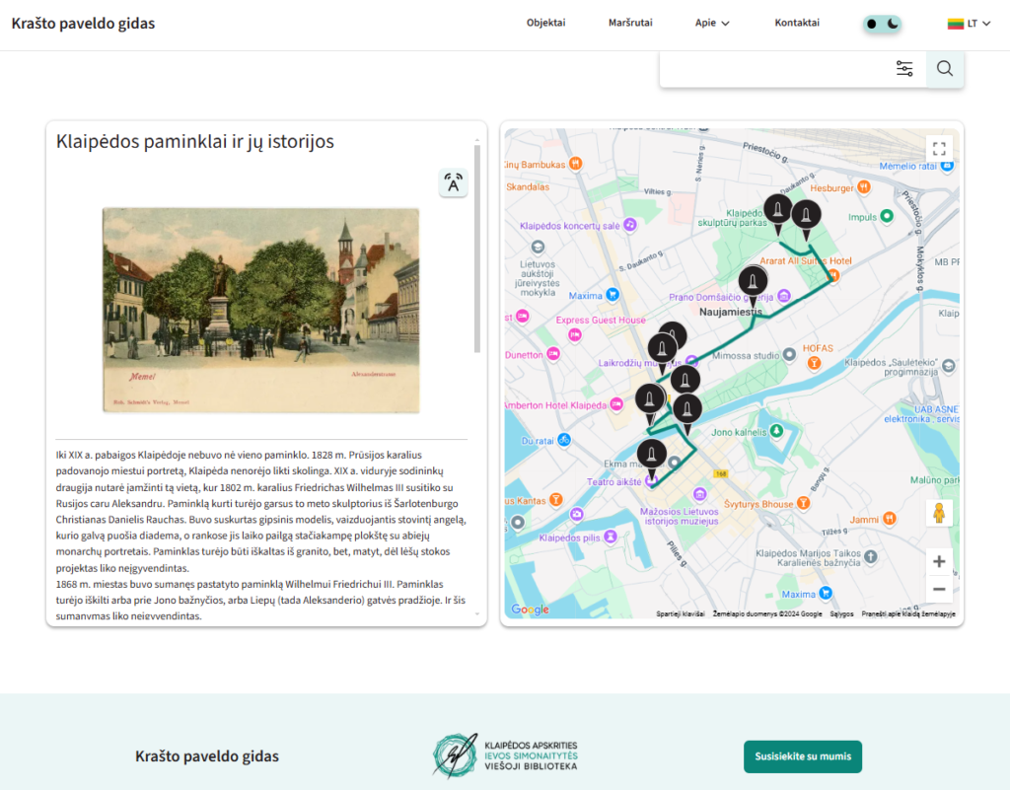Click the search magnifier icon
Image resolution: width=1010 pixels, height=790 pixels.
(944, 68)
